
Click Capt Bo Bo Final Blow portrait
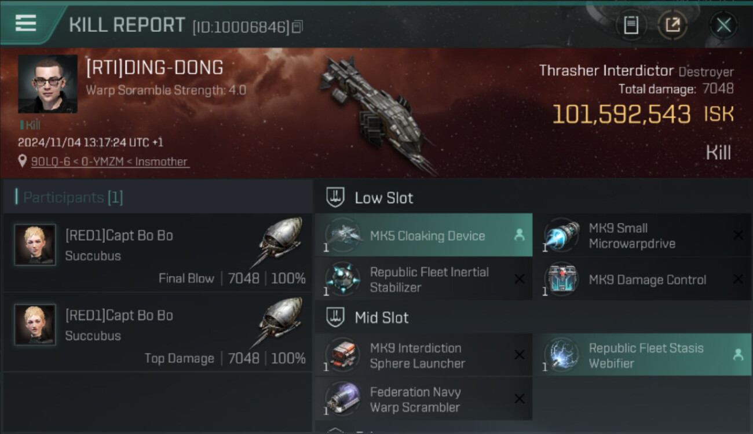click(x=35, y=245)
